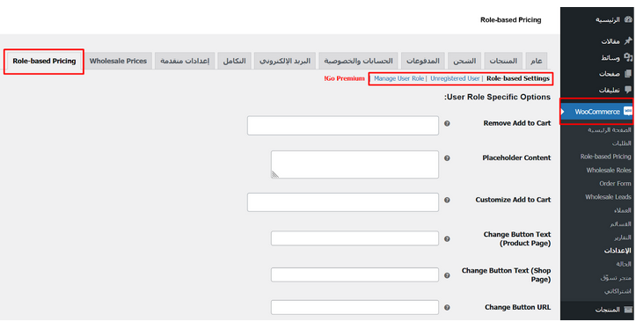Switch to the Wholesale Prices tab
Viewport: 636px width, 322px height.
(x=118, y=61)
